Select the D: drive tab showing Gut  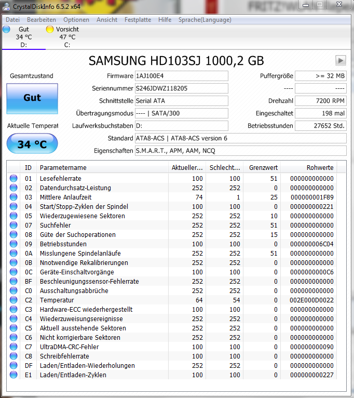[23, 37]
